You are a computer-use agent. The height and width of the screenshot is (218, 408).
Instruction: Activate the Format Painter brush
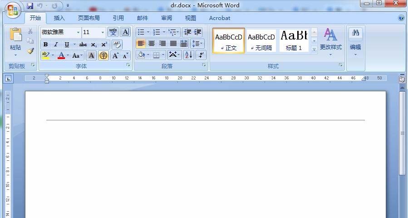[30, 50]
